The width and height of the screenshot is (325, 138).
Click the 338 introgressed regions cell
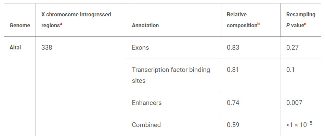(x=47, y=48)
